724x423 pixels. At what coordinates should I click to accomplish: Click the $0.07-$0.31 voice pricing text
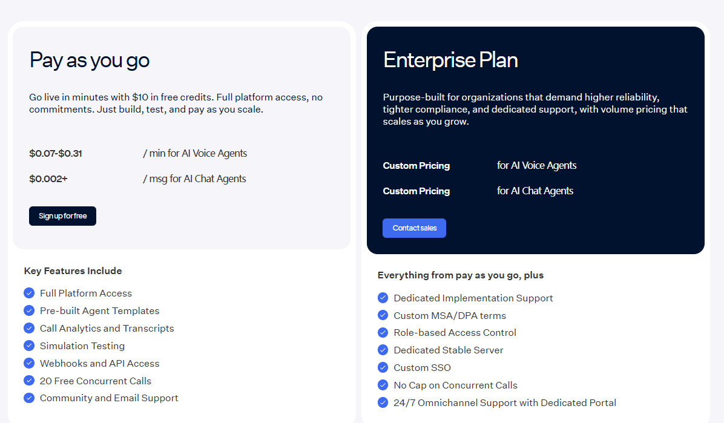[56, 153]
